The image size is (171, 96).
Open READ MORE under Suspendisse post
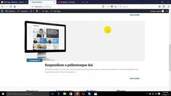tap(135, 78)
